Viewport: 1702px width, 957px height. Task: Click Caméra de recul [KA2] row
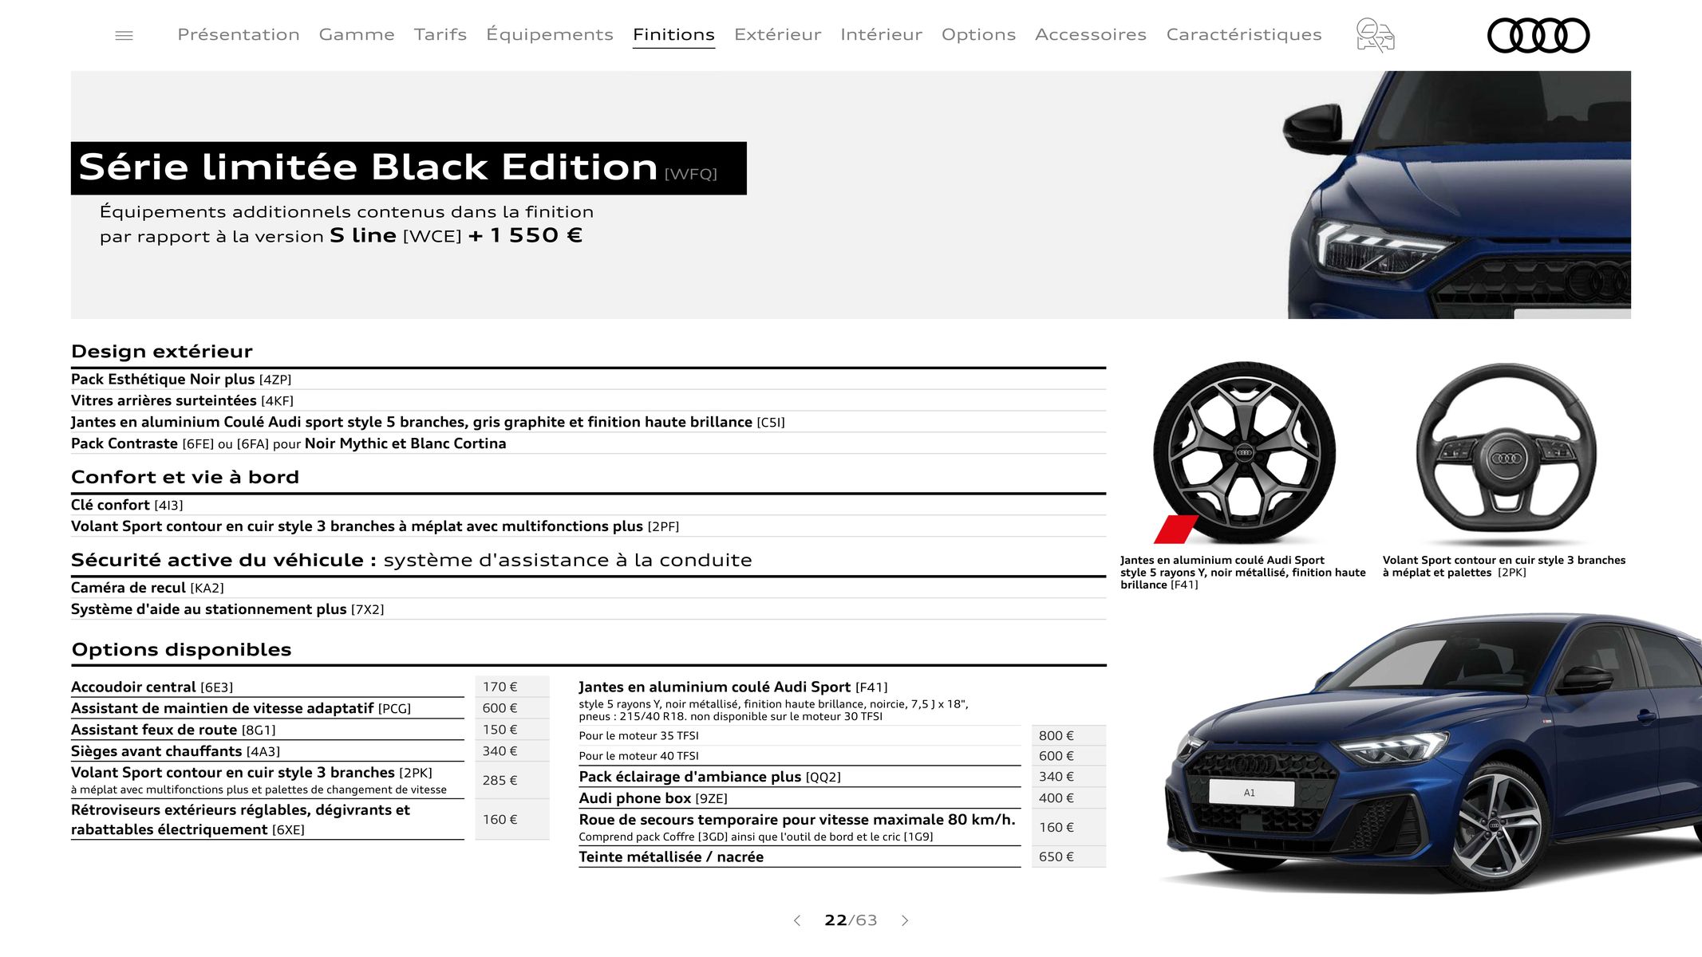(x=588, y=588)
